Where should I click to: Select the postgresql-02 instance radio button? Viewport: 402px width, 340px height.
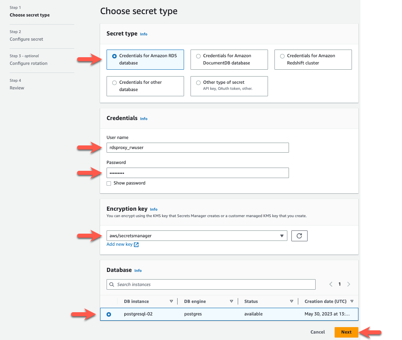coord(109,314)
